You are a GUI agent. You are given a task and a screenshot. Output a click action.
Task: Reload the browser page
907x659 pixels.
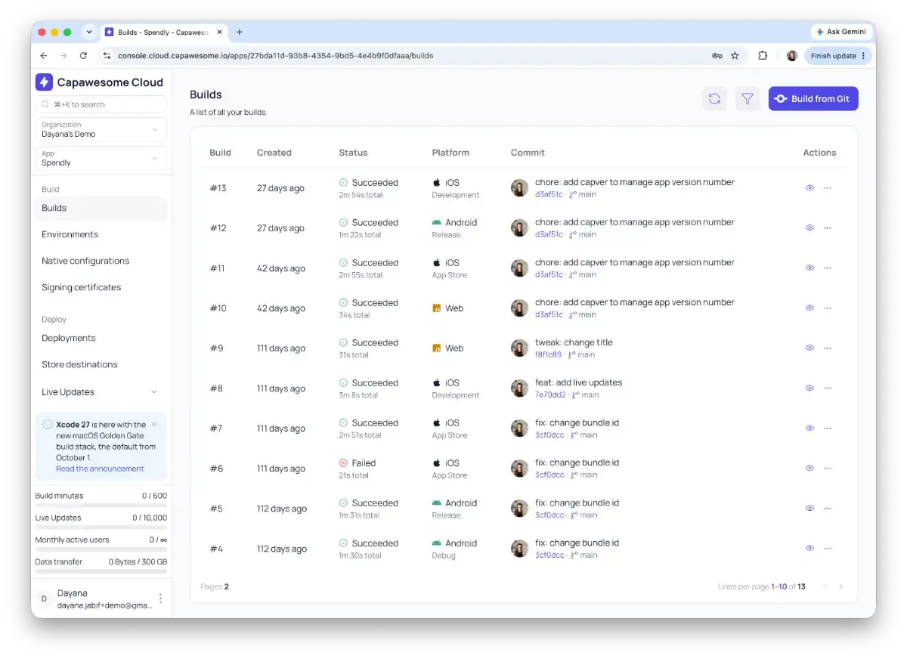tap(83, 55)
